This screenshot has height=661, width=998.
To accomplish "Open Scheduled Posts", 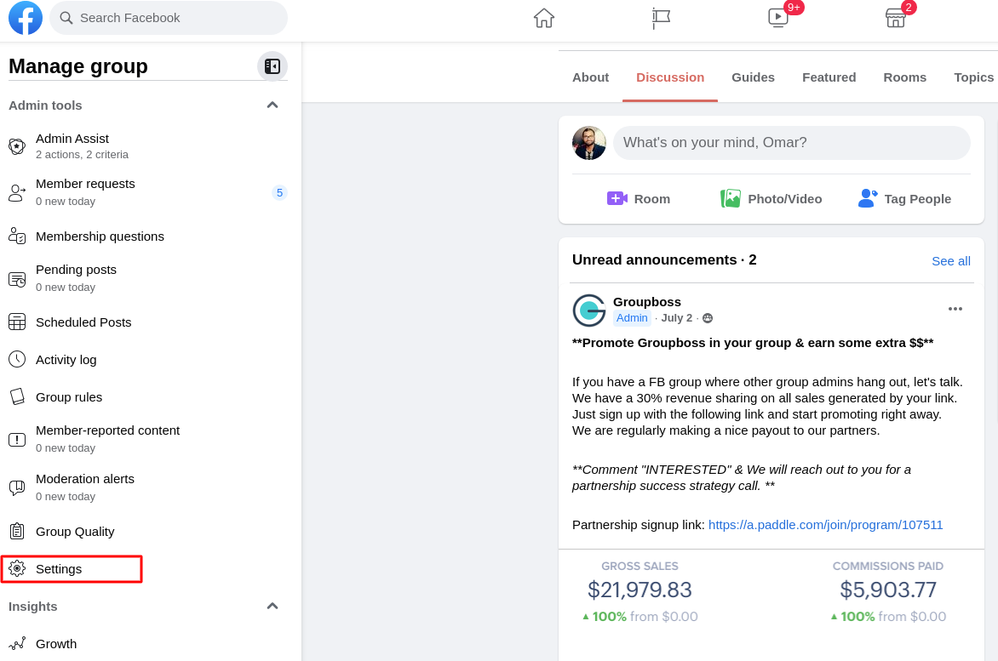I will 148,322.
